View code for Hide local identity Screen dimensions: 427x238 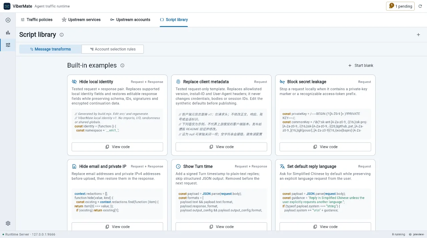coord(117,147)
